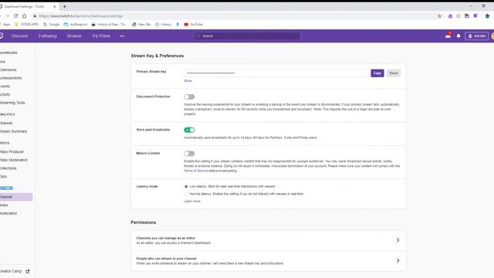
Task: Open the Discover nav item
Action: pos(19,36)
